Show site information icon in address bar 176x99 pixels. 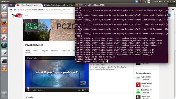click(x=15, y=10)
